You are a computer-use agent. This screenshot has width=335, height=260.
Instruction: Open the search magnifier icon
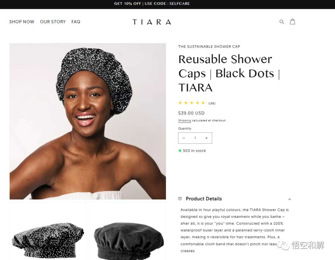282,22
